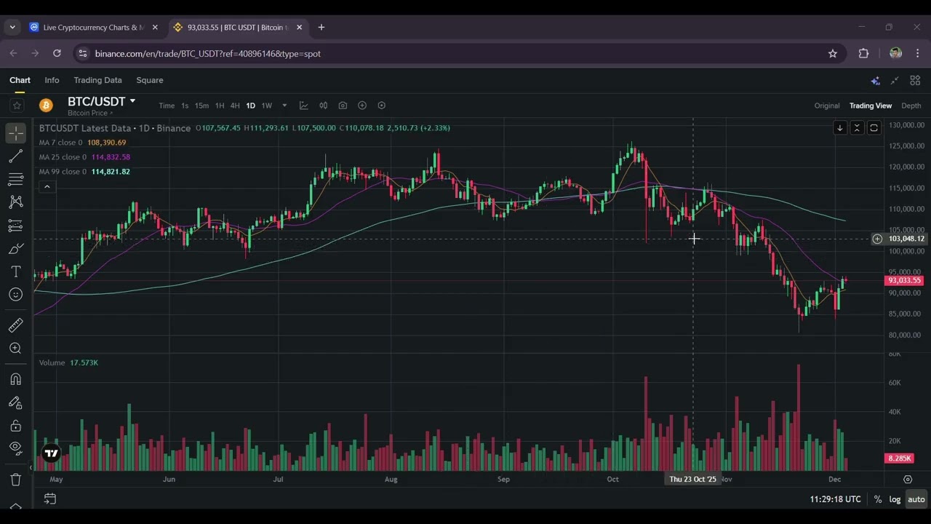The height and width of the screenshot is (524, 931).
Task: Open the Square tab
Action: tap(150, 80)
